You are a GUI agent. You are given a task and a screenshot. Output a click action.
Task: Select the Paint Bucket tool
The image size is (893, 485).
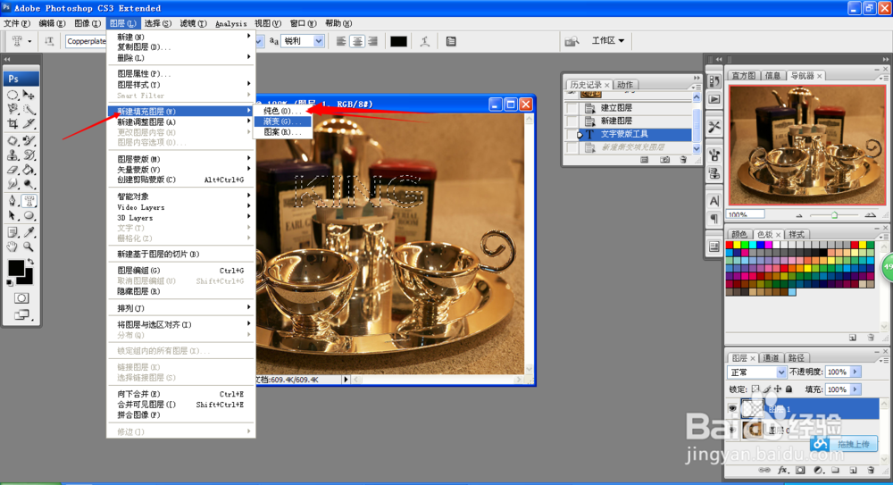click(29, 170)
